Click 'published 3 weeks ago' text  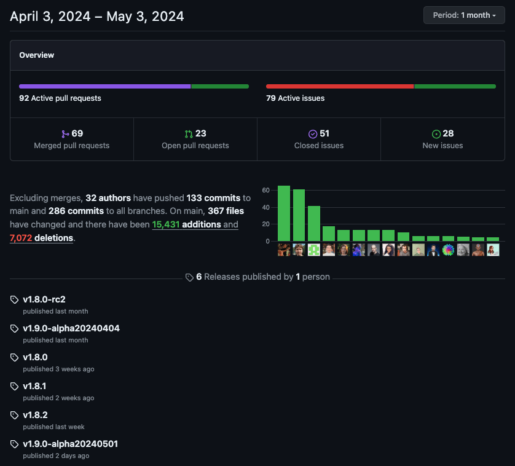pyautogui.click(x=58, y=369)
